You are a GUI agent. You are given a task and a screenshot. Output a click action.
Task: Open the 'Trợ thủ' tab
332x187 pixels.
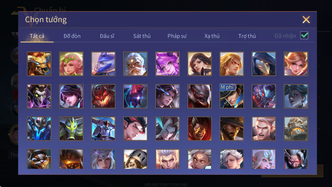tap(247, 36)
